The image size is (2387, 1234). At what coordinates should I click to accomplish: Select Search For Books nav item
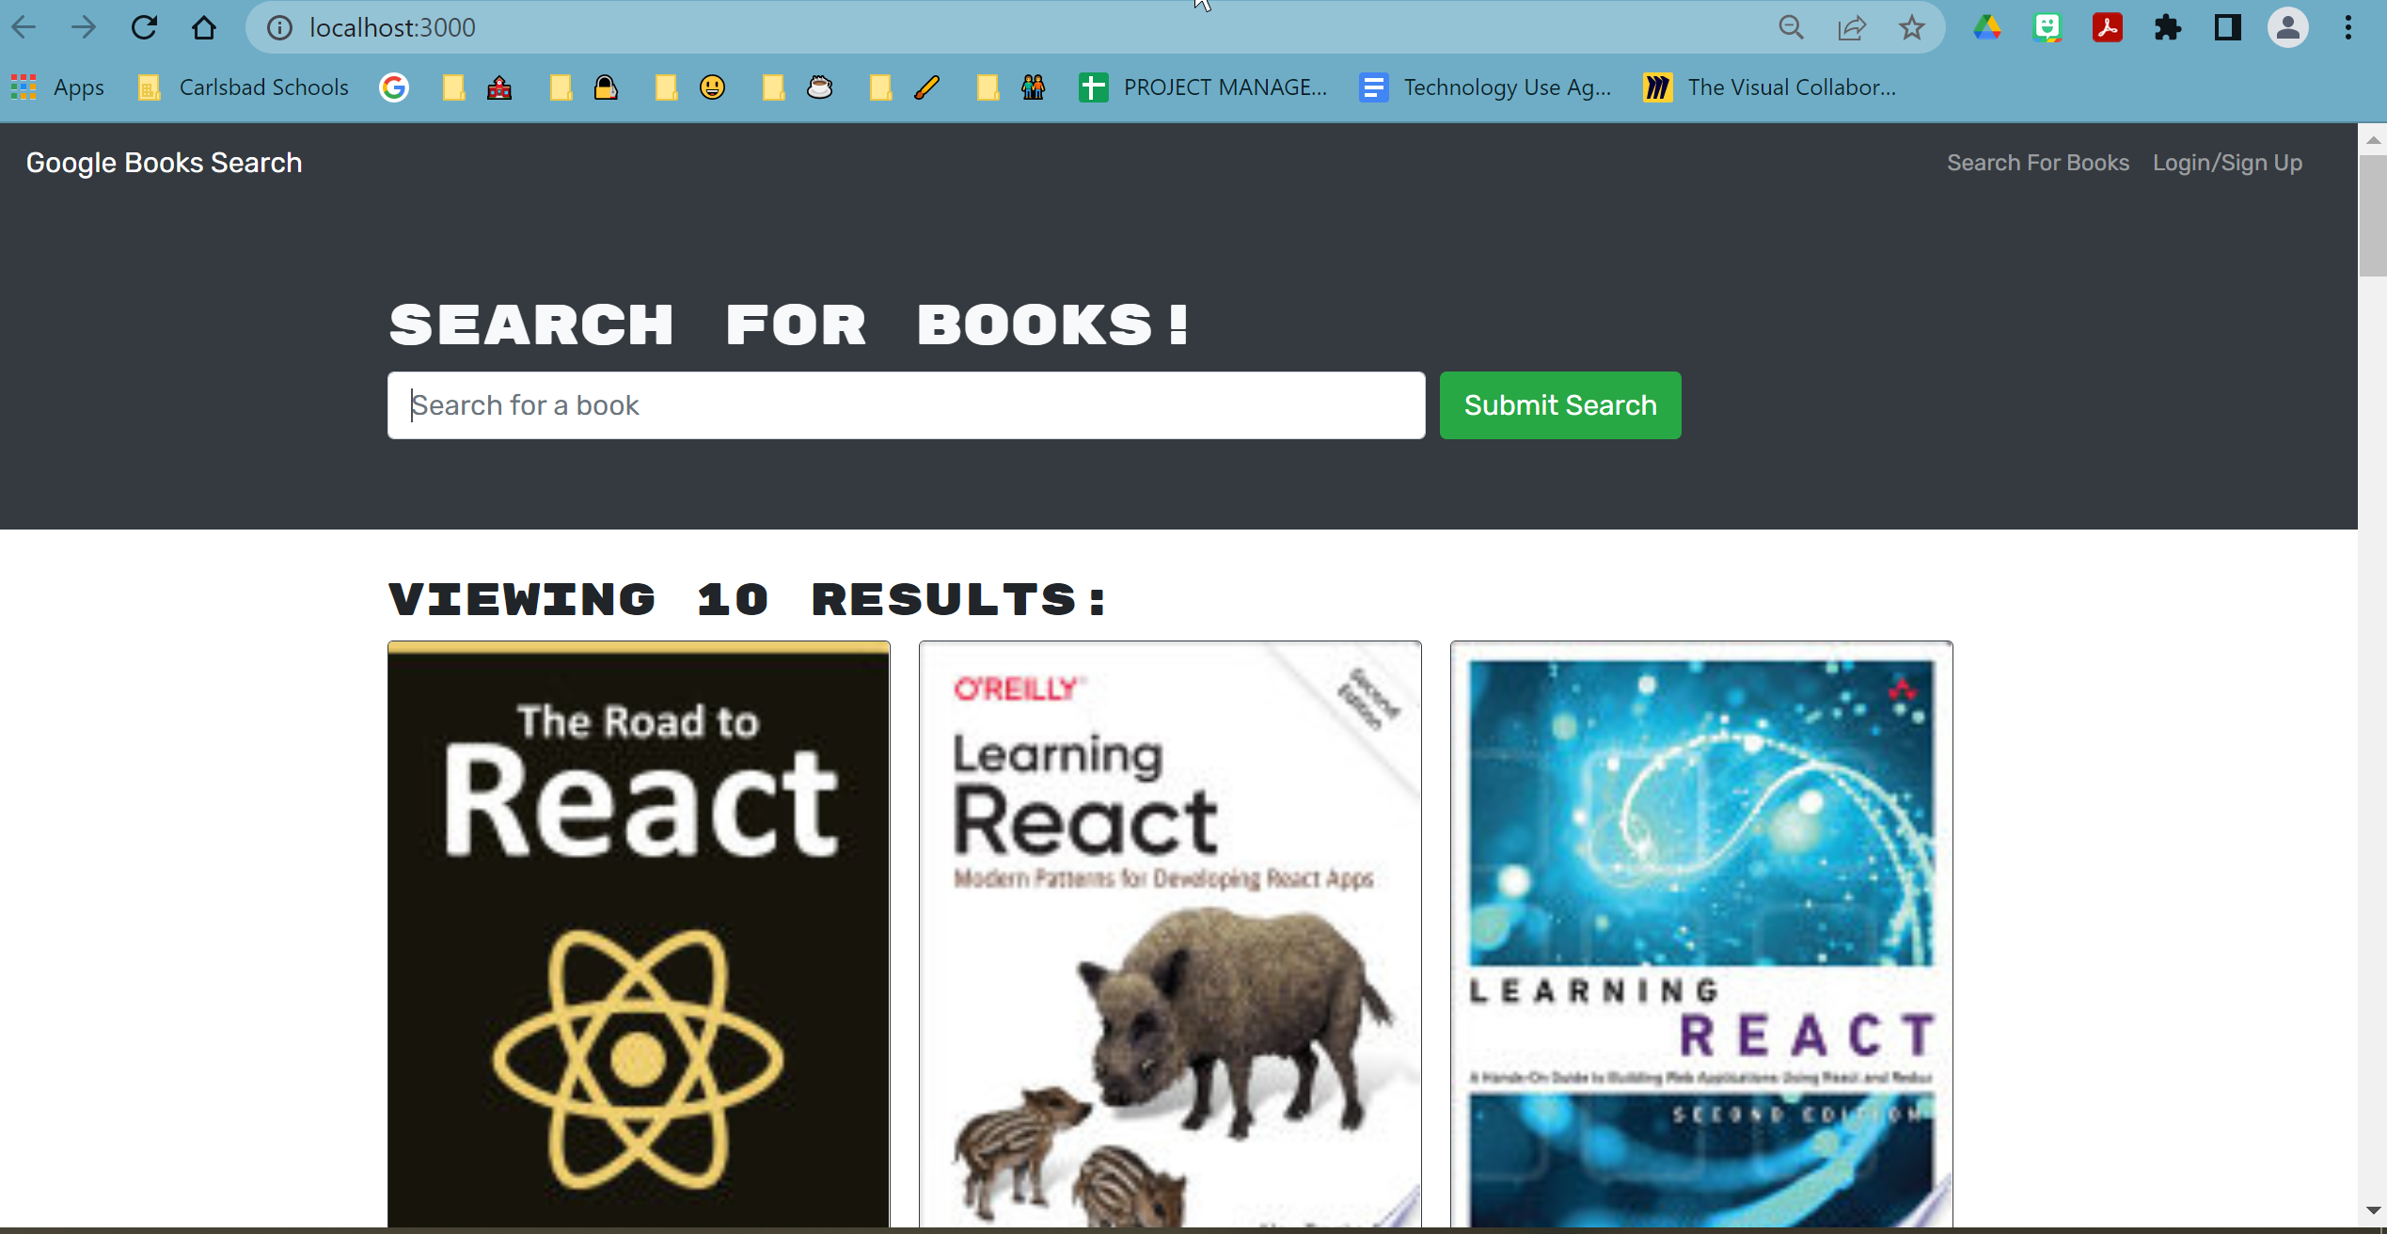2037,163
